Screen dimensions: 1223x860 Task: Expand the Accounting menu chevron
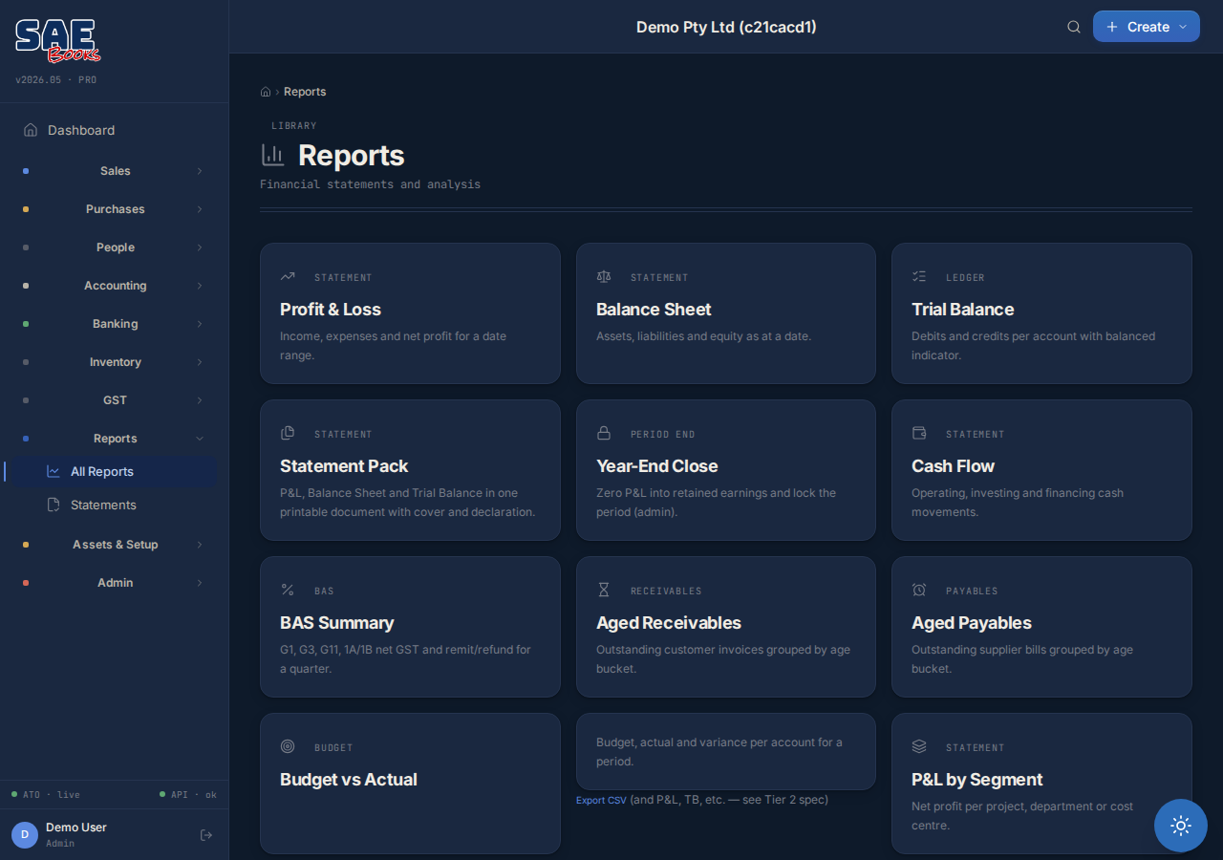[x=200, y=286]
